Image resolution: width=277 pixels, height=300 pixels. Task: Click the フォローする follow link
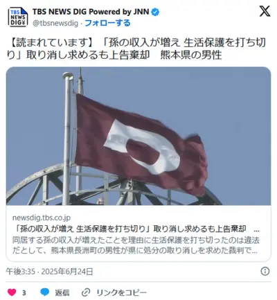tap(107, 23)
